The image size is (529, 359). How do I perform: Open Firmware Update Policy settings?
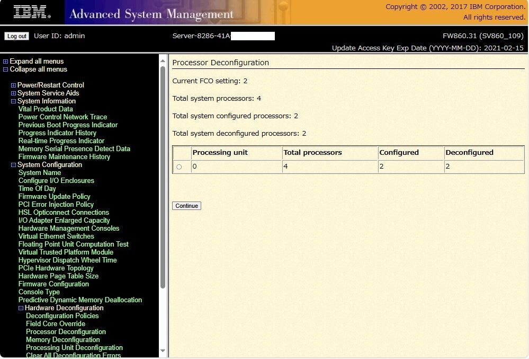click(54, 197)
